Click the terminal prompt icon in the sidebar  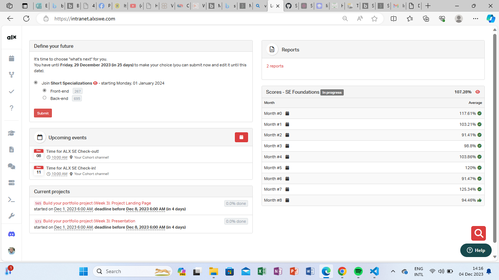(x=11, y=199)
